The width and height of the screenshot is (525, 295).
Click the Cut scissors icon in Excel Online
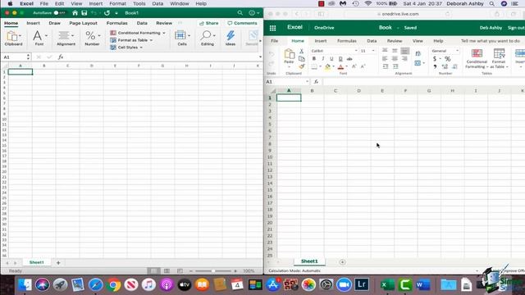[x=302, y=51]
